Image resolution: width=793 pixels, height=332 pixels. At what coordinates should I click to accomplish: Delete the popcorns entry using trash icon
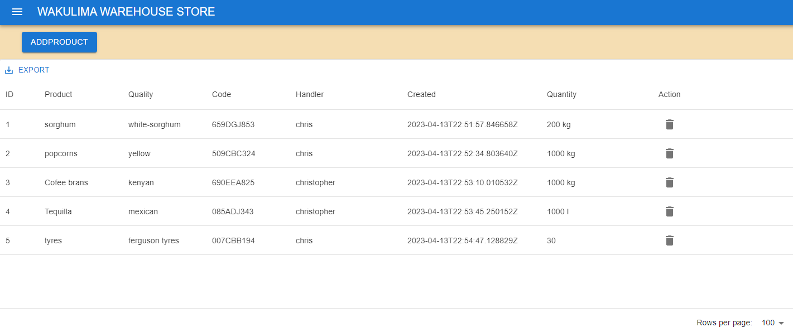coord(669,153)
